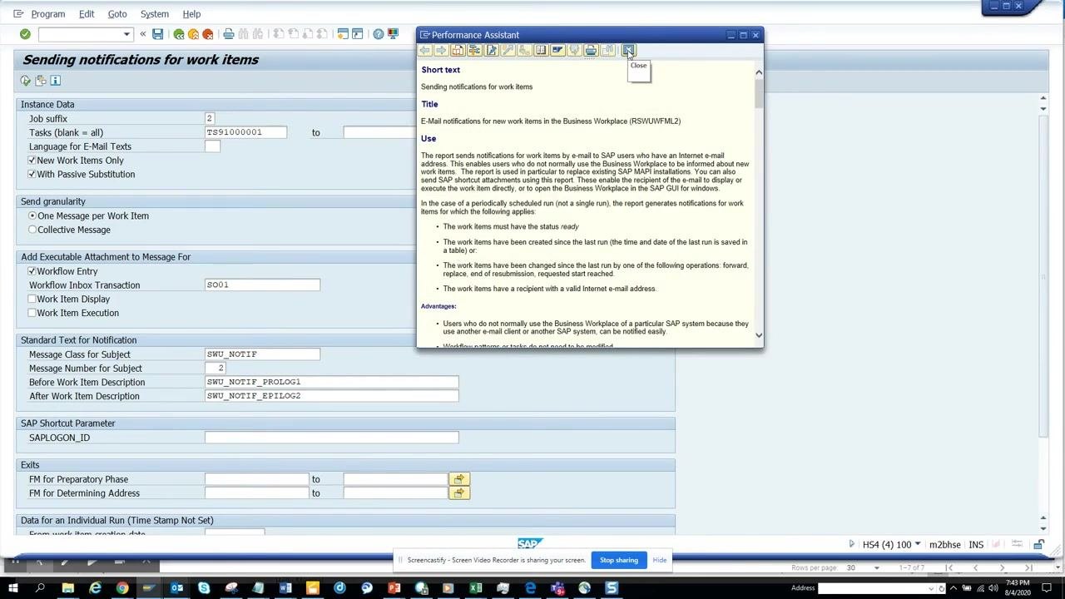1065x599 pixels.
Task: Open the SAP window control menu icon
Action: pos(18,14)
